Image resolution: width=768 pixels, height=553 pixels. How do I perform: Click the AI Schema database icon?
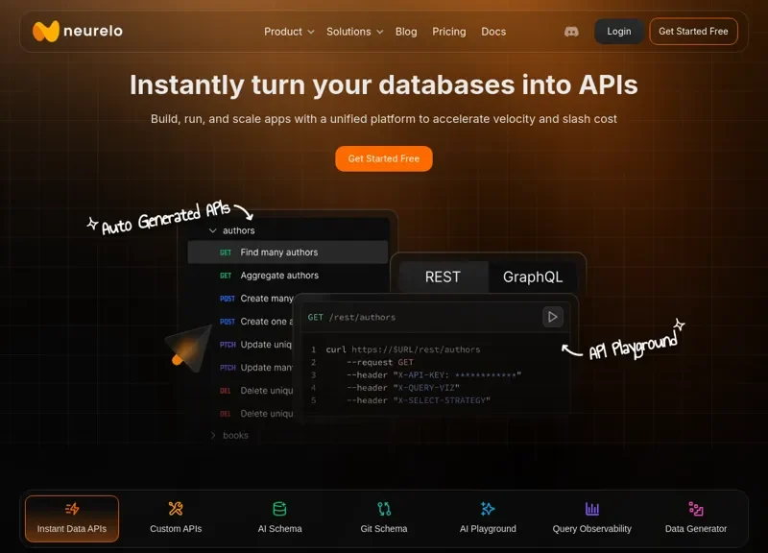tap(279, 509)
